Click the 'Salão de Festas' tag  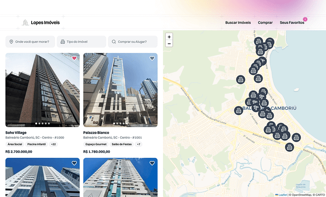click(x=122, y=144)
